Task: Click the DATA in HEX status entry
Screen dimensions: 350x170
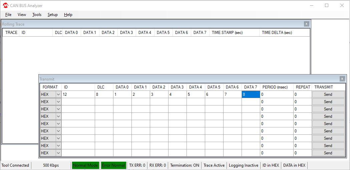Action: (x=294, y=165)
